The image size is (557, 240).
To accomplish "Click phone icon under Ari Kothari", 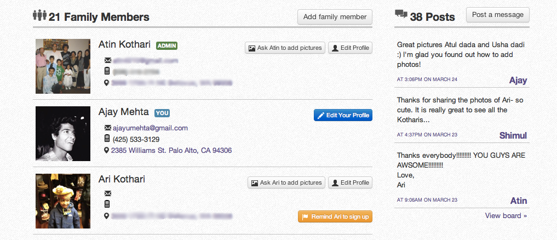I will pyautogui.click(x=107, y=204).
